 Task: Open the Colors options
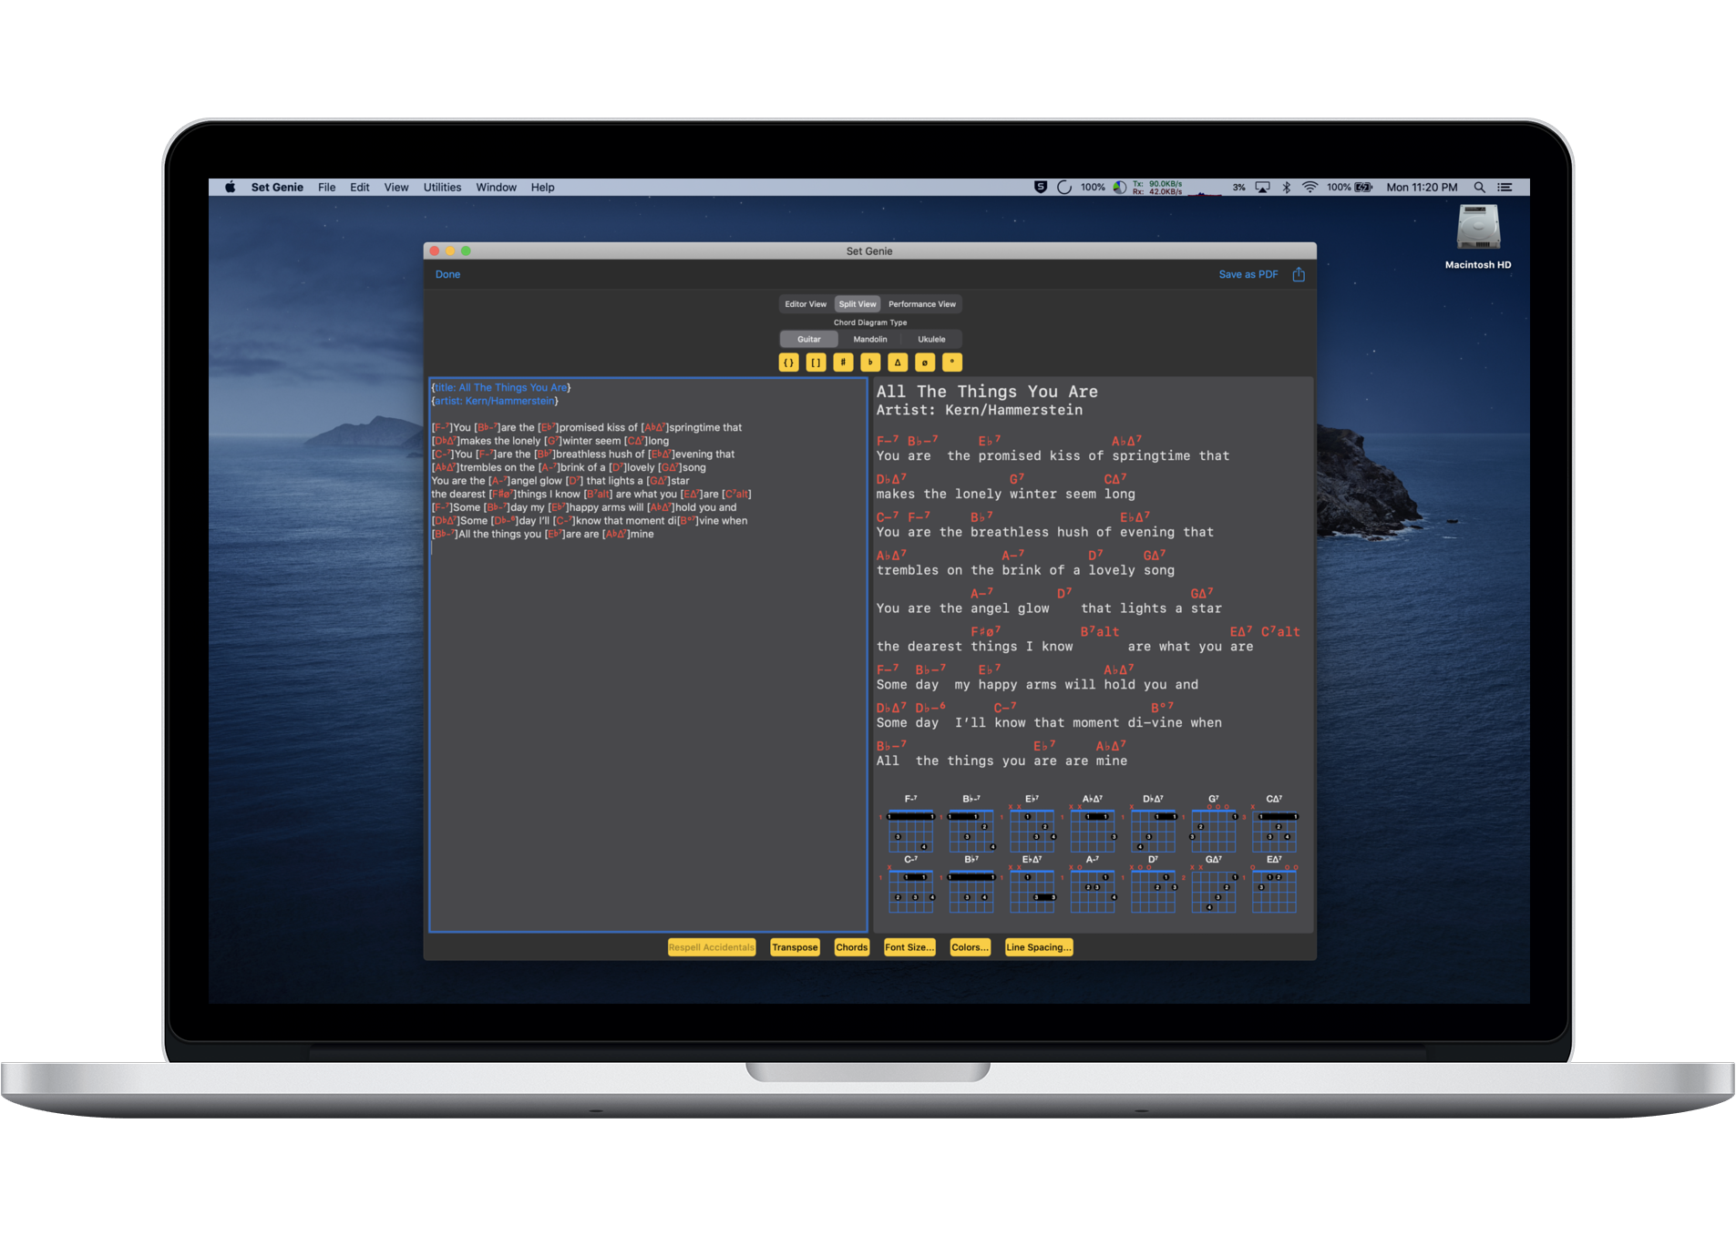click(970, 947)
